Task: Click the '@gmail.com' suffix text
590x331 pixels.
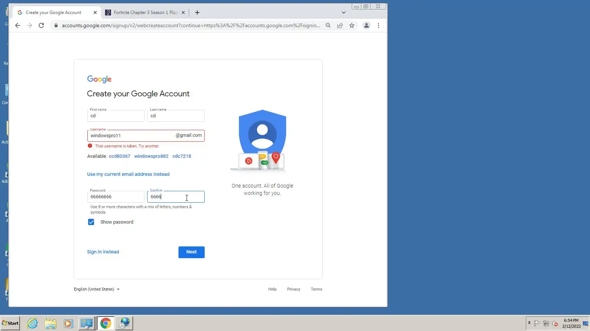Action: 189,135
